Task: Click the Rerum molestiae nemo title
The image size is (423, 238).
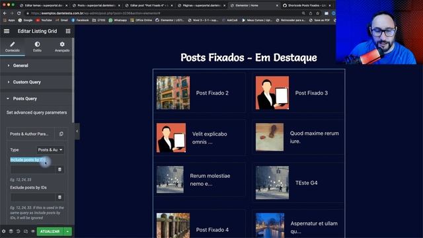Action: (x=210, y=180)
